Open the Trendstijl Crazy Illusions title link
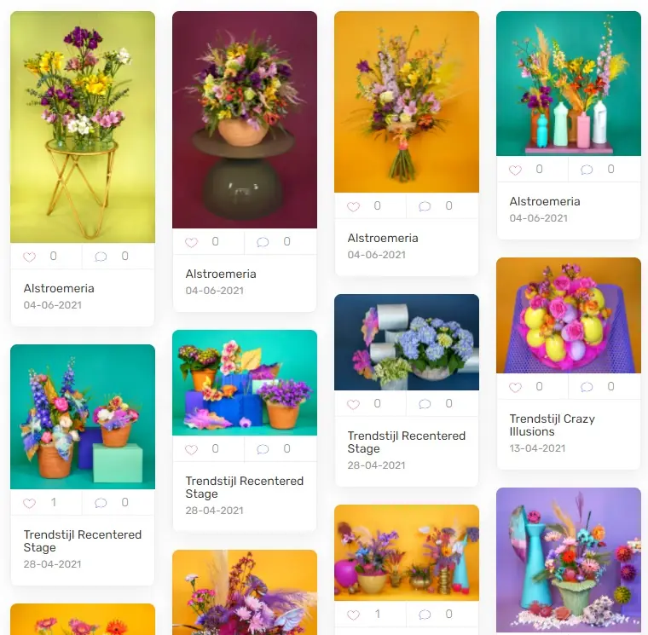 point(553,425)
